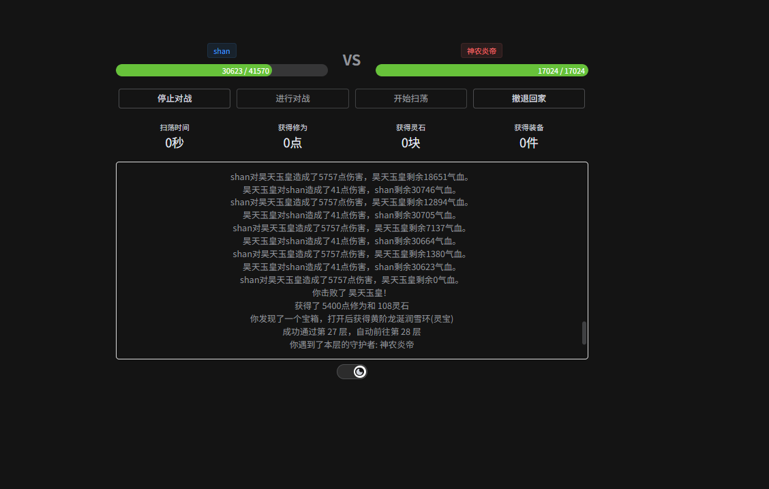Image resolution: width=769 pixels, height=489 pixels.
Task: Toggle the dark mode moon switch
Action: point(352,372)
